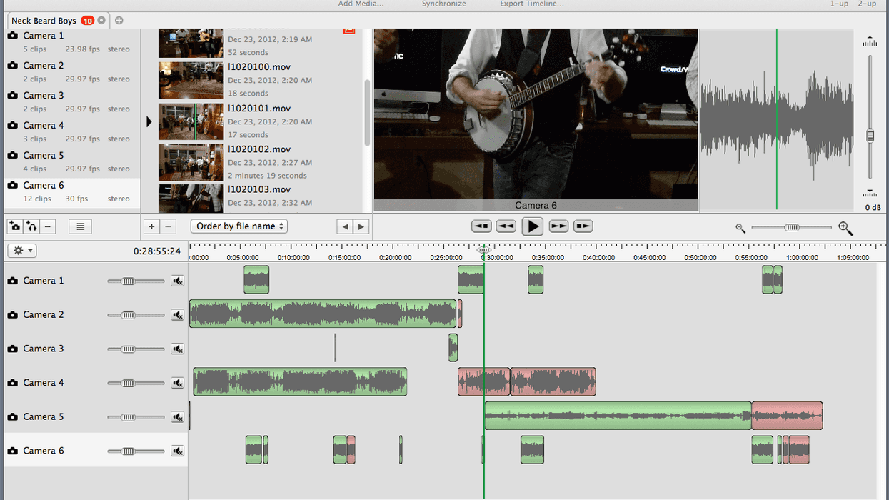Select Camera 6 in the camera list
The width and height of the screenshot is (889, 500).
[x=71, y=192]
